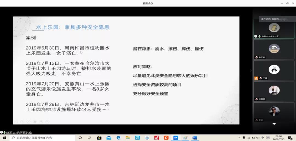Click the slideshow pen tool icon
Image resolution: width=296 pixels, height=141 pixels.
coord(28,121)
